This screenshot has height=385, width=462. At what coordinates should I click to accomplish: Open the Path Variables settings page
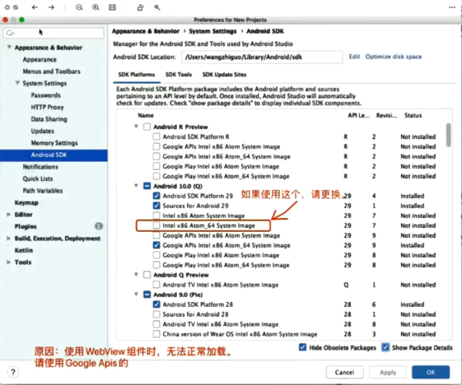point(42,191)
